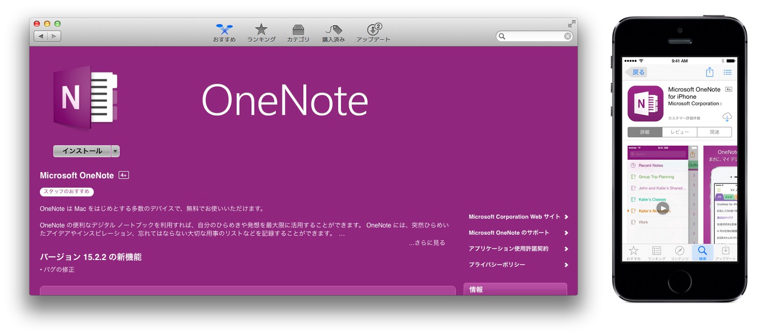Select the 関連 tab on iPhone
The height and width of the screenshot is (336, 777).
[714, 132]
